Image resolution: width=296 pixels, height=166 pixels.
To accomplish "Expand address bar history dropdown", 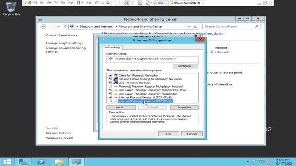I will point(189,27).
